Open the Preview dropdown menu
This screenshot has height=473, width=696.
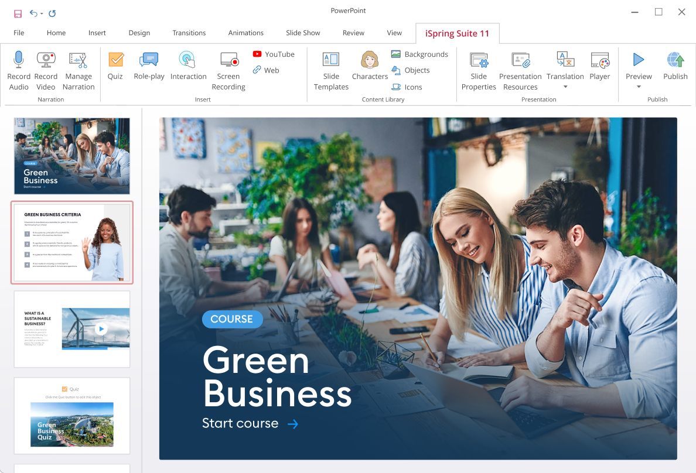[639, 85]
